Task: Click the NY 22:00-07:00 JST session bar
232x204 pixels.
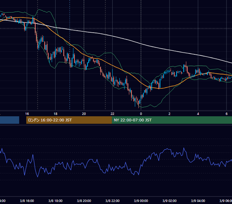Action: point(172,120)
